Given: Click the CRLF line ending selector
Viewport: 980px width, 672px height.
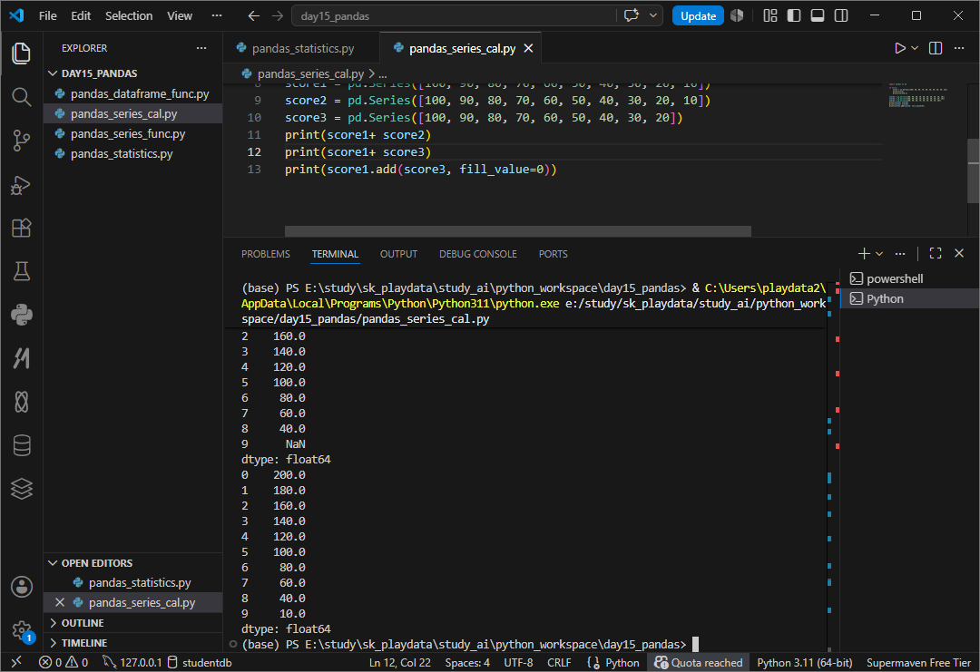Looking at the screenshot, I should point(559,663).
